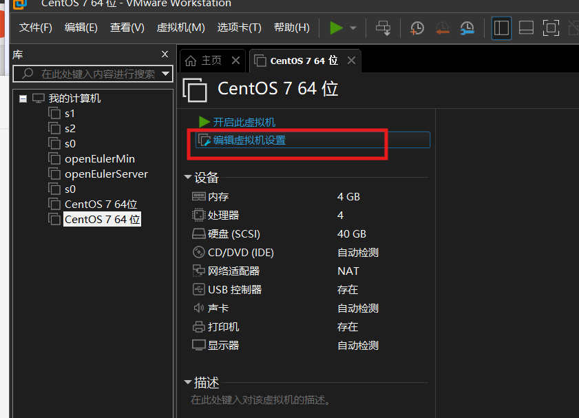Select the openEulerServer virtual machine
Screen dimensions: 579x418
[x=106, y=174]
